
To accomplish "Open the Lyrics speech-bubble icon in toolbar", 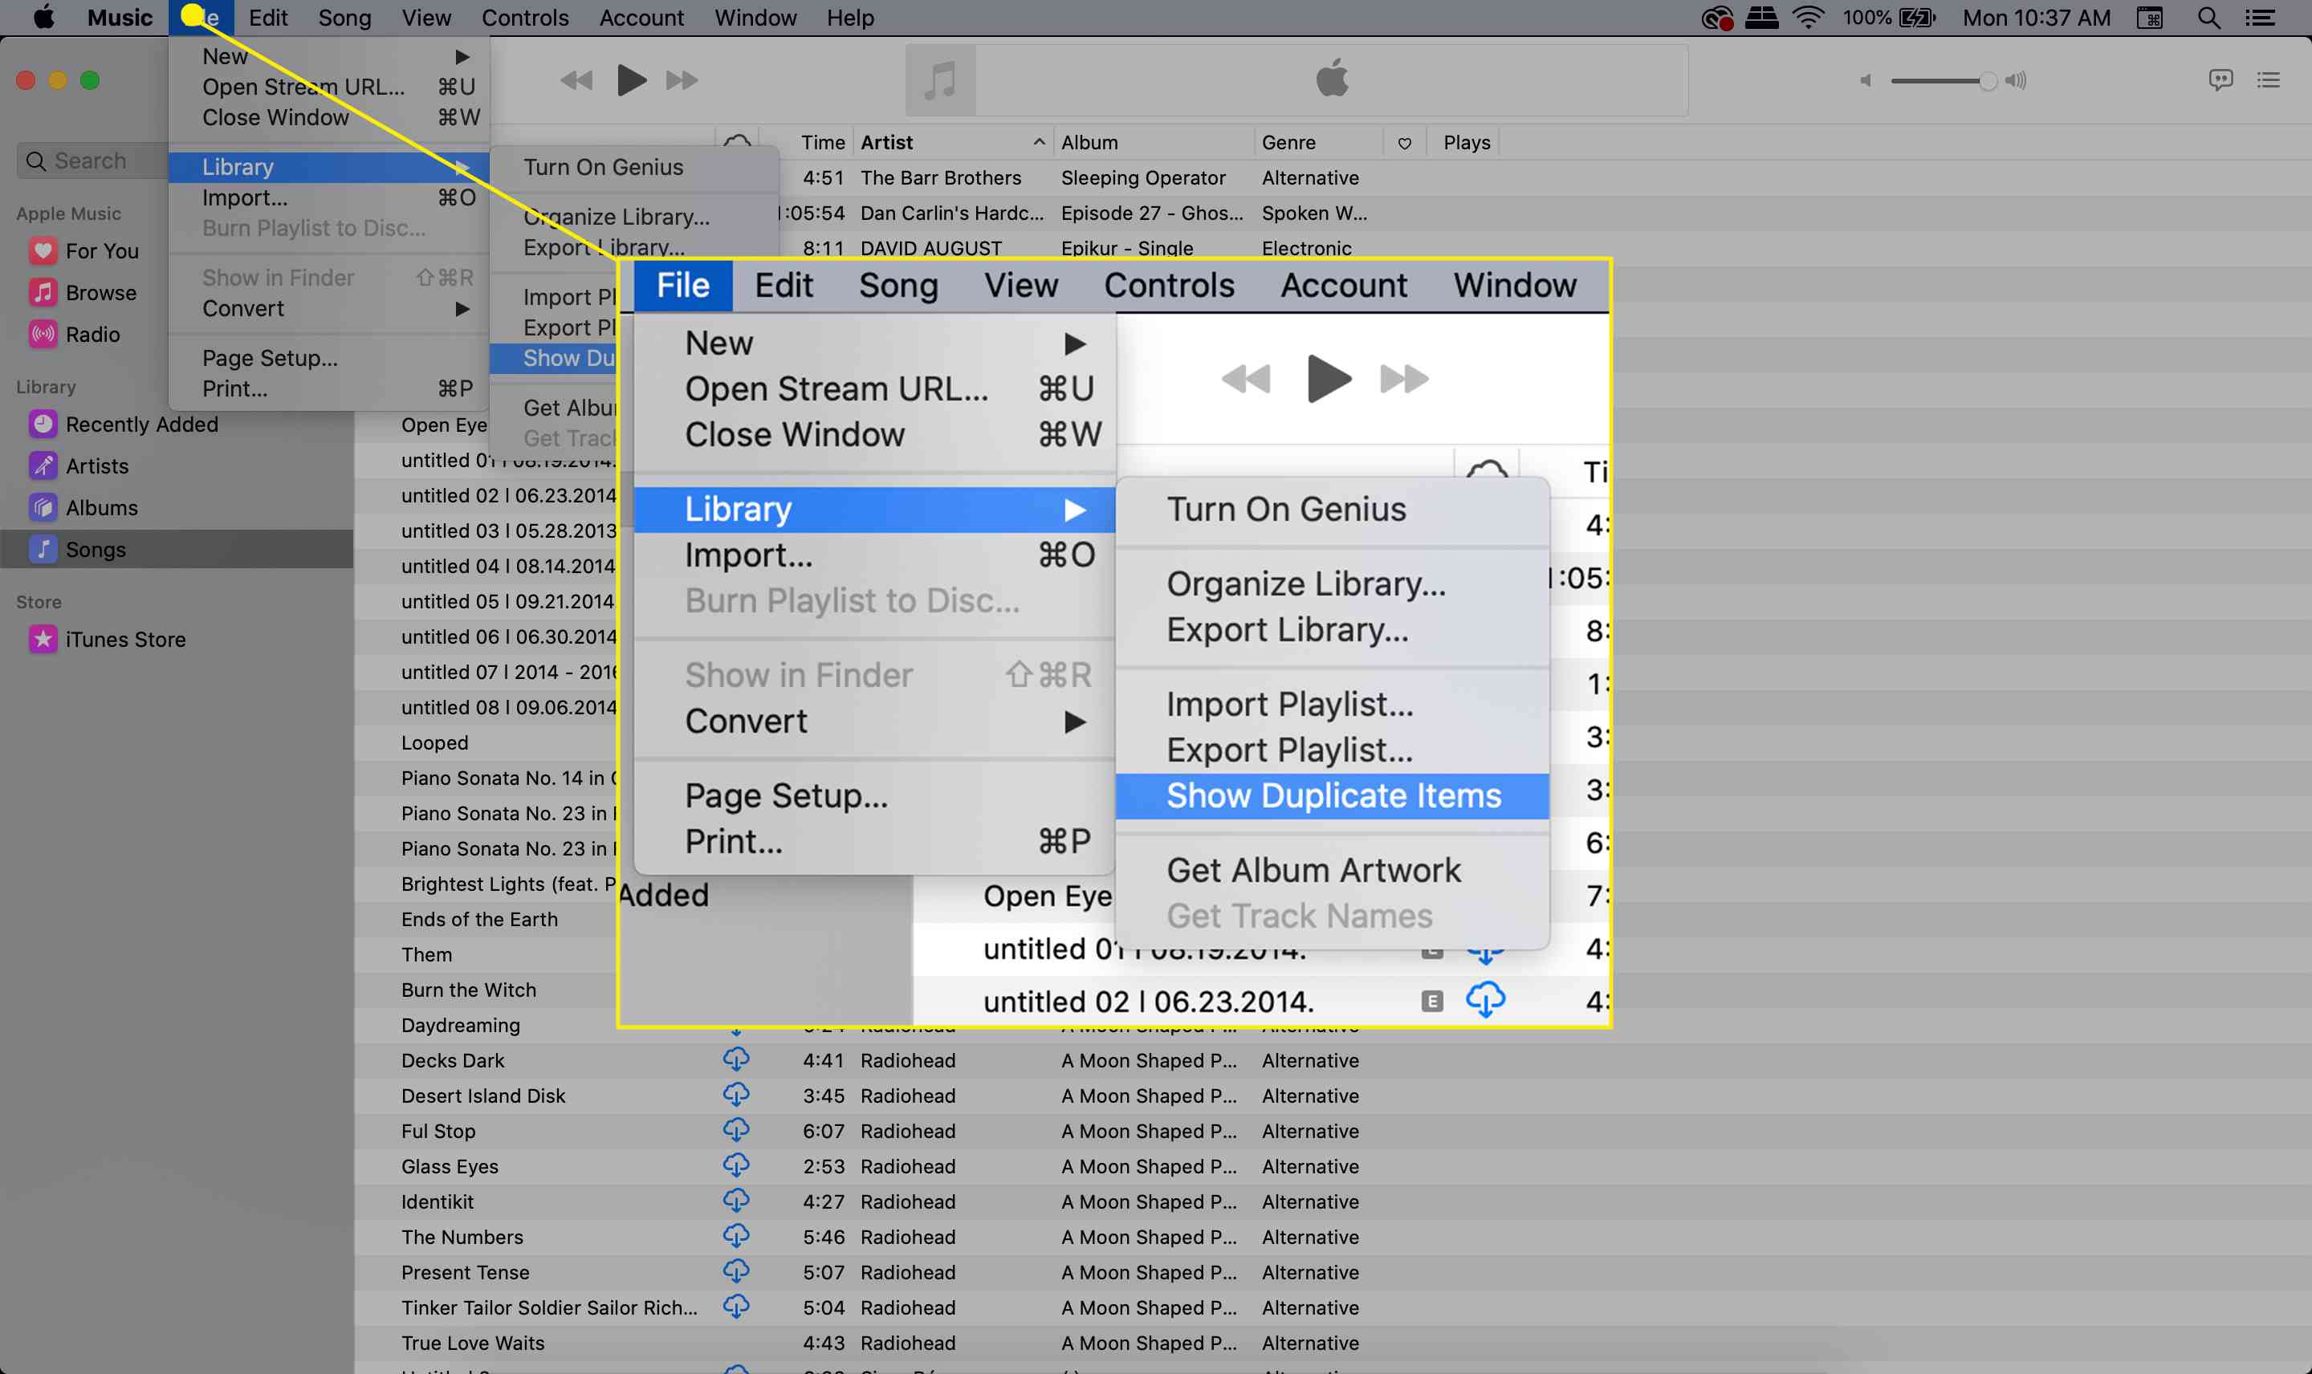I will pyautogui.click(x=2220, y=80).
